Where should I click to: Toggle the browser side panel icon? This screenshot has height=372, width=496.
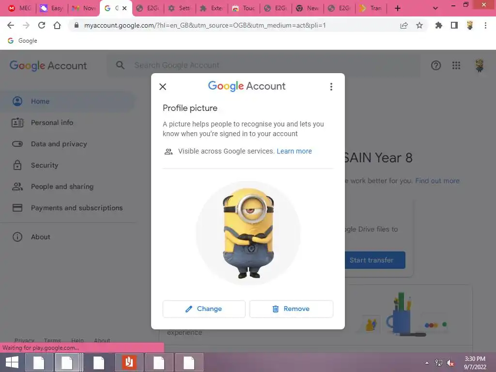pos(454,25)
